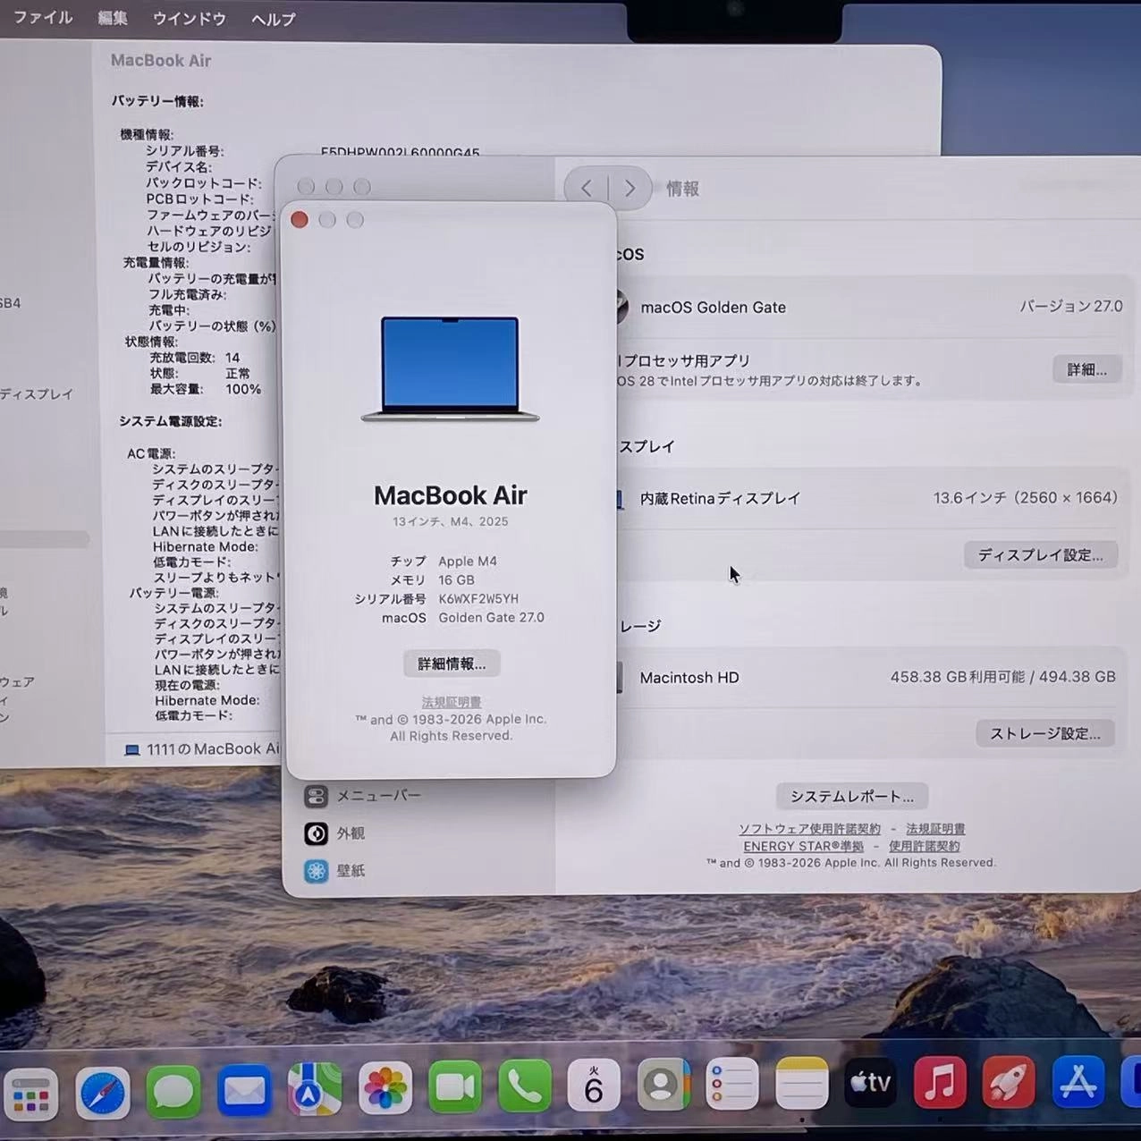Click Hibernate Mode row under AC電源
Viewport: 1141px width, 1141px height.
(x=205, y=546)
